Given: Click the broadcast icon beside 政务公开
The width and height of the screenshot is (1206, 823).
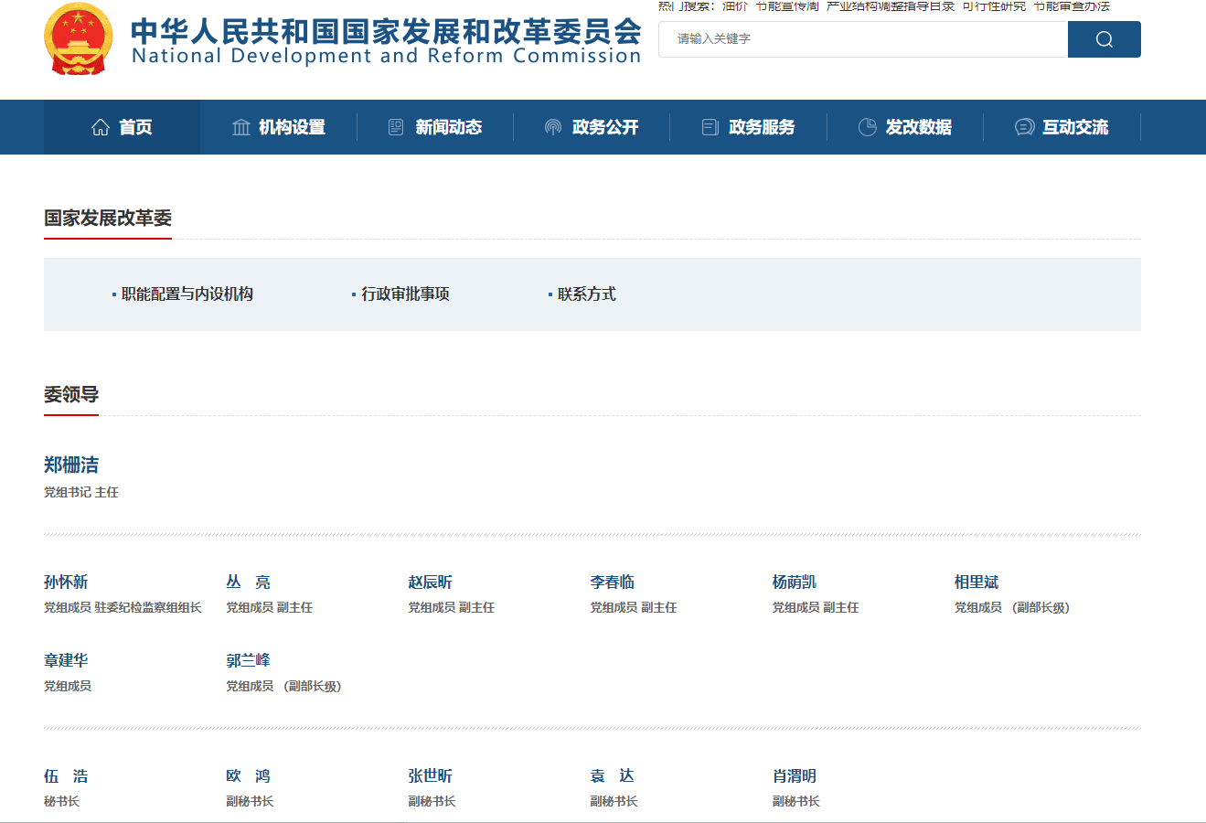Looking at the screenshot, I should (553, 127).
